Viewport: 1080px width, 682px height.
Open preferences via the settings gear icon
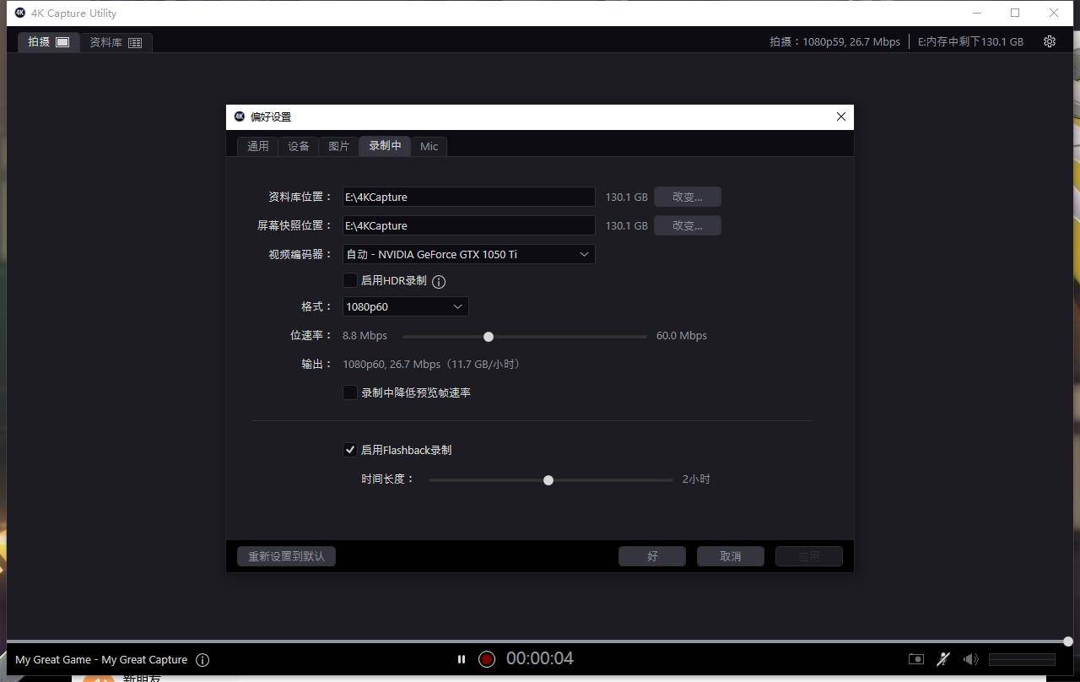tap(1050, 41)
